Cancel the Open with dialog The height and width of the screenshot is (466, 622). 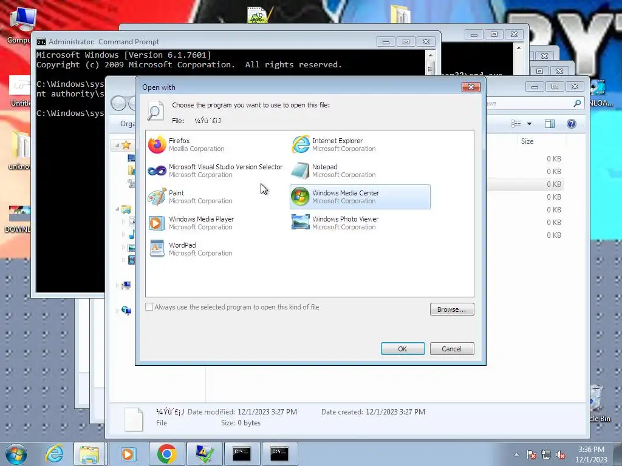coord(452,349)
